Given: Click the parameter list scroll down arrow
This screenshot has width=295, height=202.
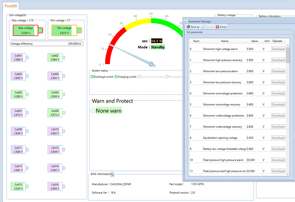Looking at the screenshot, I should 288,174.
